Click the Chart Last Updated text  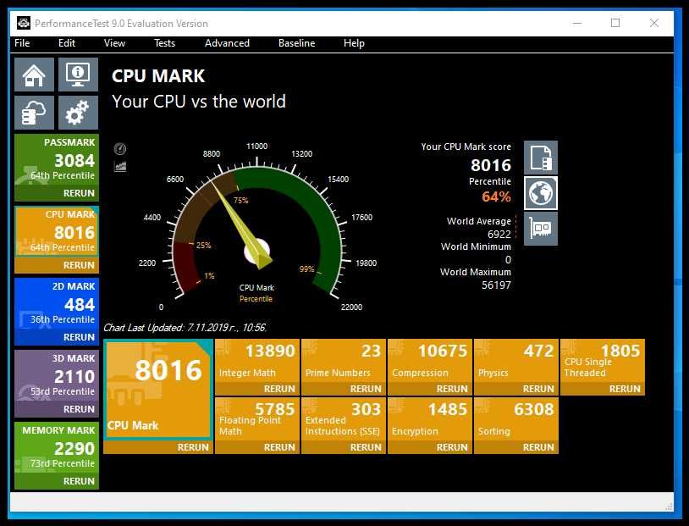pos(185,328)
